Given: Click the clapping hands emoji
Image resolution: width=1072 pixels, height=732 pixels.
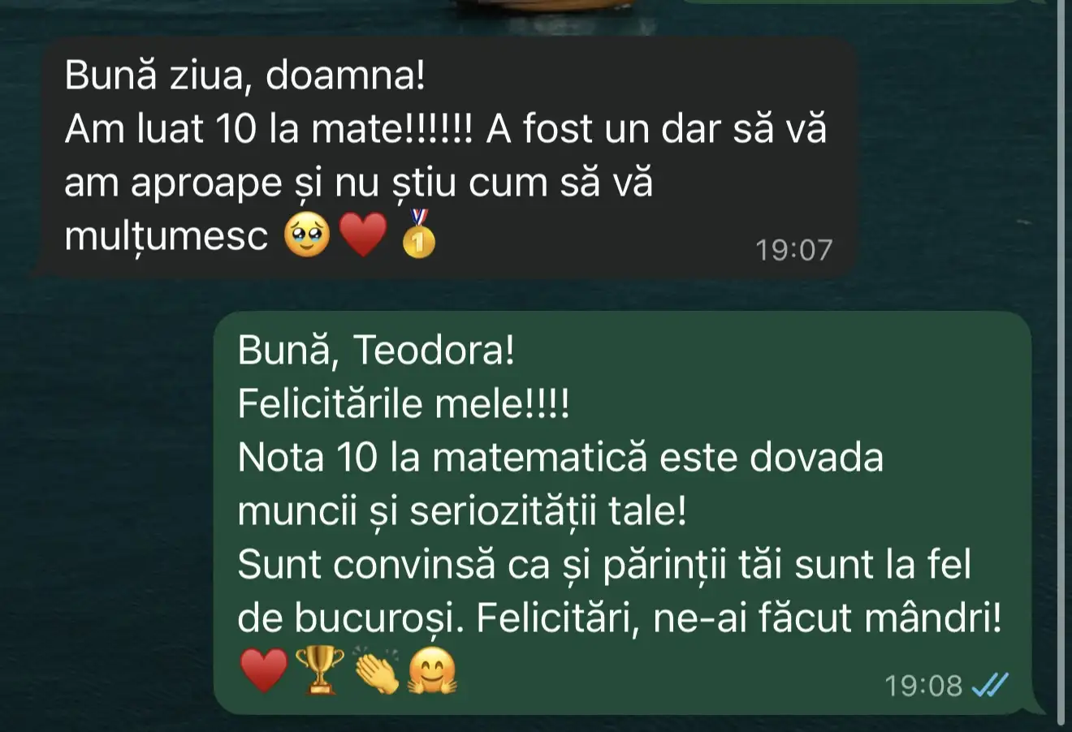Looking at the screenshot, I should point(378,671).
